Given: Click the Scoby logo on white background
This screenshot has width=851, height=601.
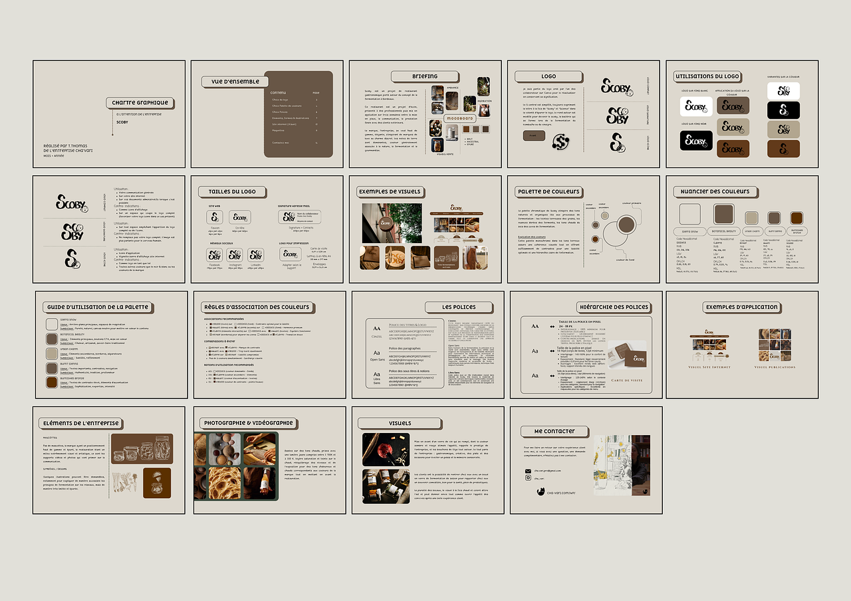Looking at the screenshot, I should pyautogui.click(x=695, y=107).
